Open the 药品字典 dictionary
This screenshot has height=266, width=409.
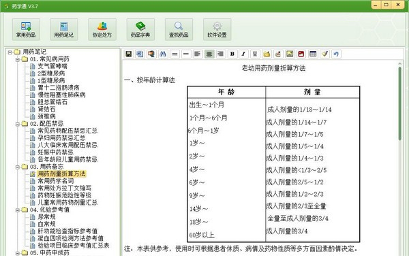140,29
